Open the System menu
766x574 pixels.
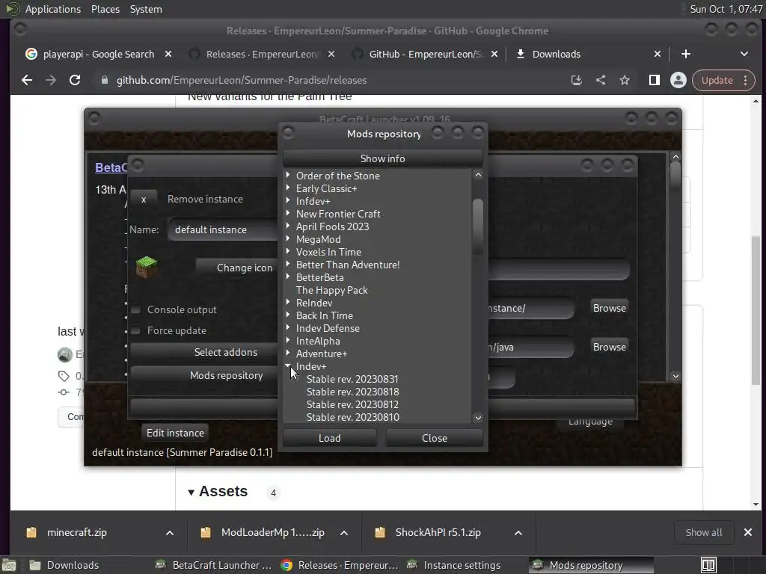coord(146,9)
